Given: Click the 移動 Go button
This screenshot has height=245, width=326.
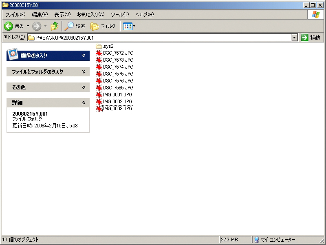Looking at the screenshot, I should [x=311, y=38].
